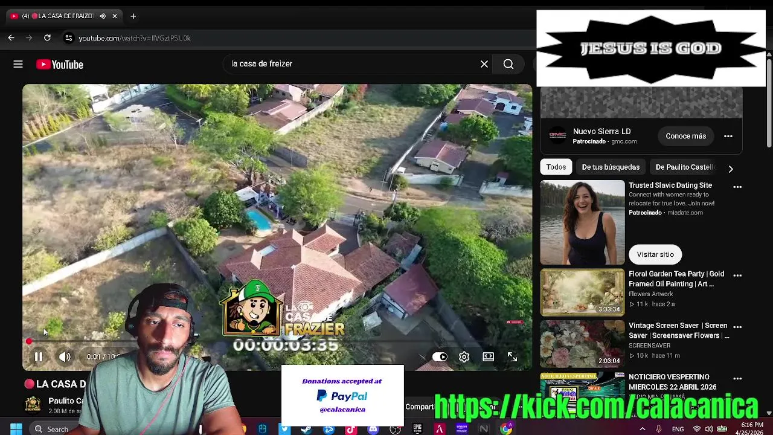This screenshot has width=773, height=435.
Task: Open the Wi-Fi network tray icon
Action: [x=696, y=429]
